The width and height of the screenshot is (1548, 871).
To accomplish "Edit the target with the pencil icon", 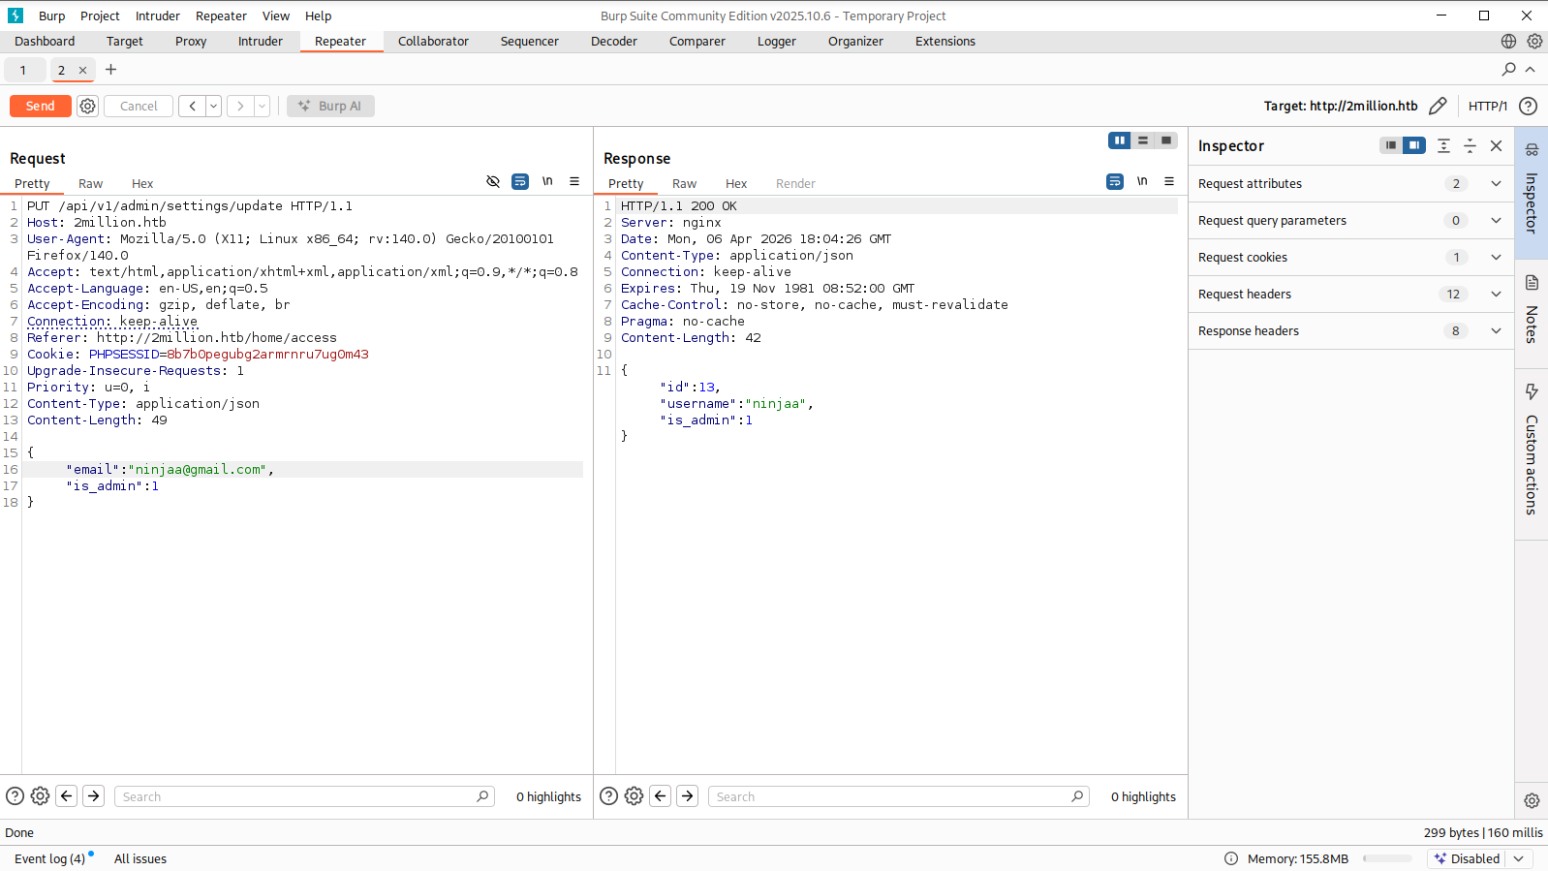I will click(1438, 106).
